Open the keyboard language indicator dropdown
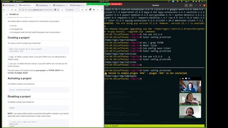The height and width of the screenshot is (128, 228). pos(187,1)
